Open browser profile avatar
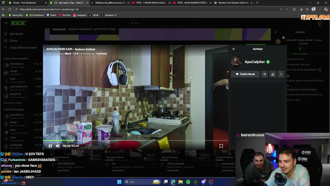The height and width of the screenshot is (186, 330). (x=313, y=9)
